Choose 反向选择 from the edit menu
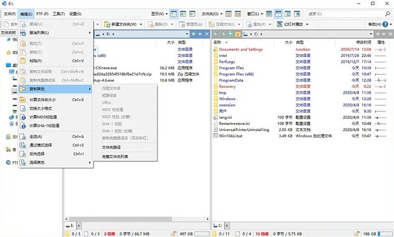Image resolution: width=394 pixels, height=237 pixels. 55,154
